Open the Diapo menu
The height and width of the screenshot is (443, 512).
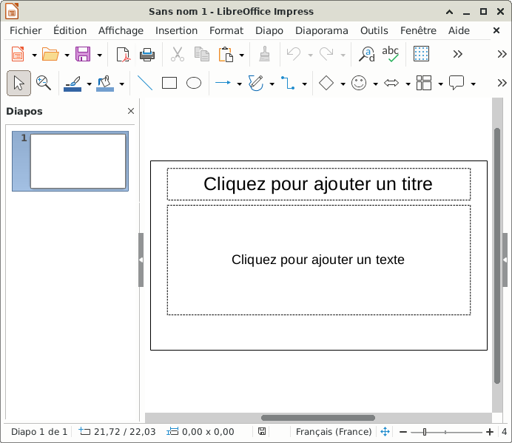coord(269,30)
